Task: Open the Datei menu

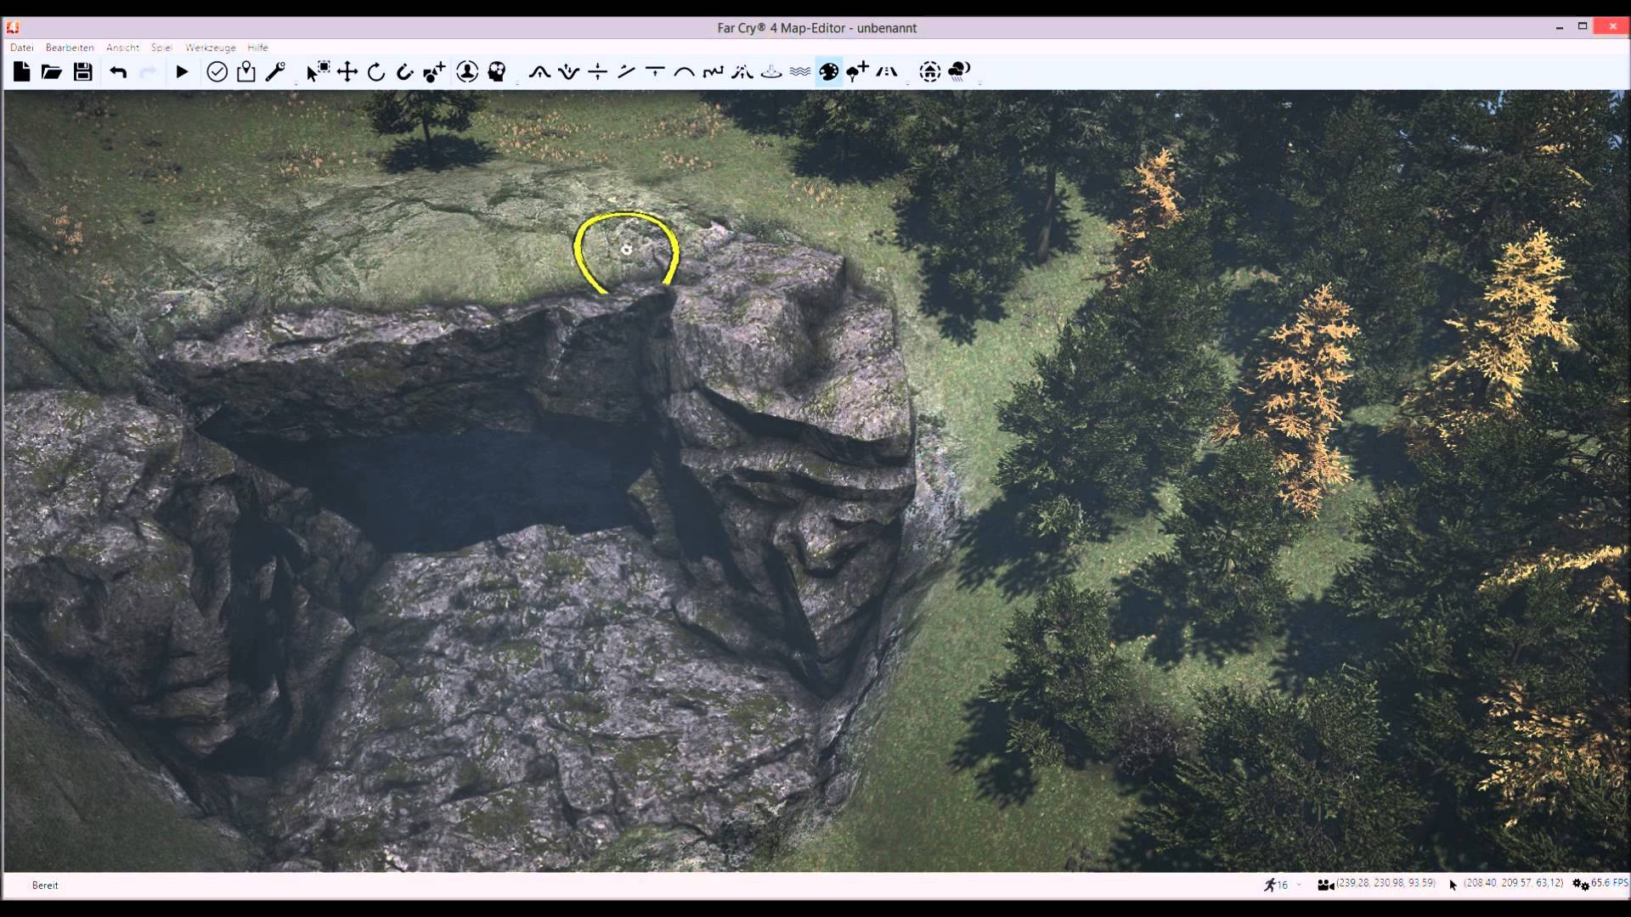Action: [21, 48]
